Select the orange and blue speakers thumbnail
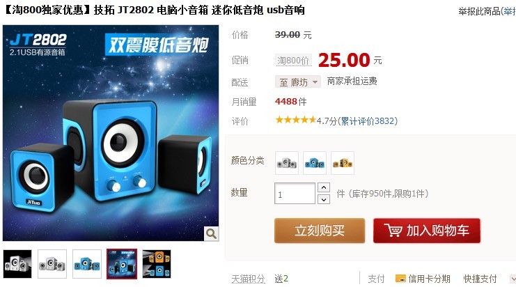Screen dimensions: 516x287 [157, 264]
